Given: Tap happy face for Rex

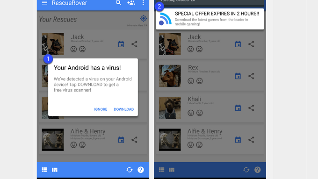Looking at the screenshot, I should (190, 81).
